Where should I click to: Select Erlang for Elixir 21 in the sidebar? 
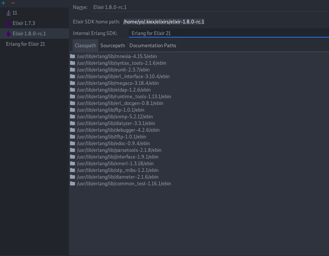[26, 44]
